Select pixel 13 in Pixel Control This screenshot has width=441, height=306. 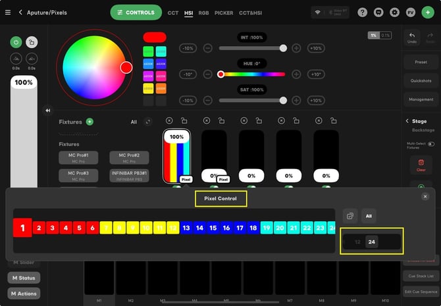click(x=186, y=228)
